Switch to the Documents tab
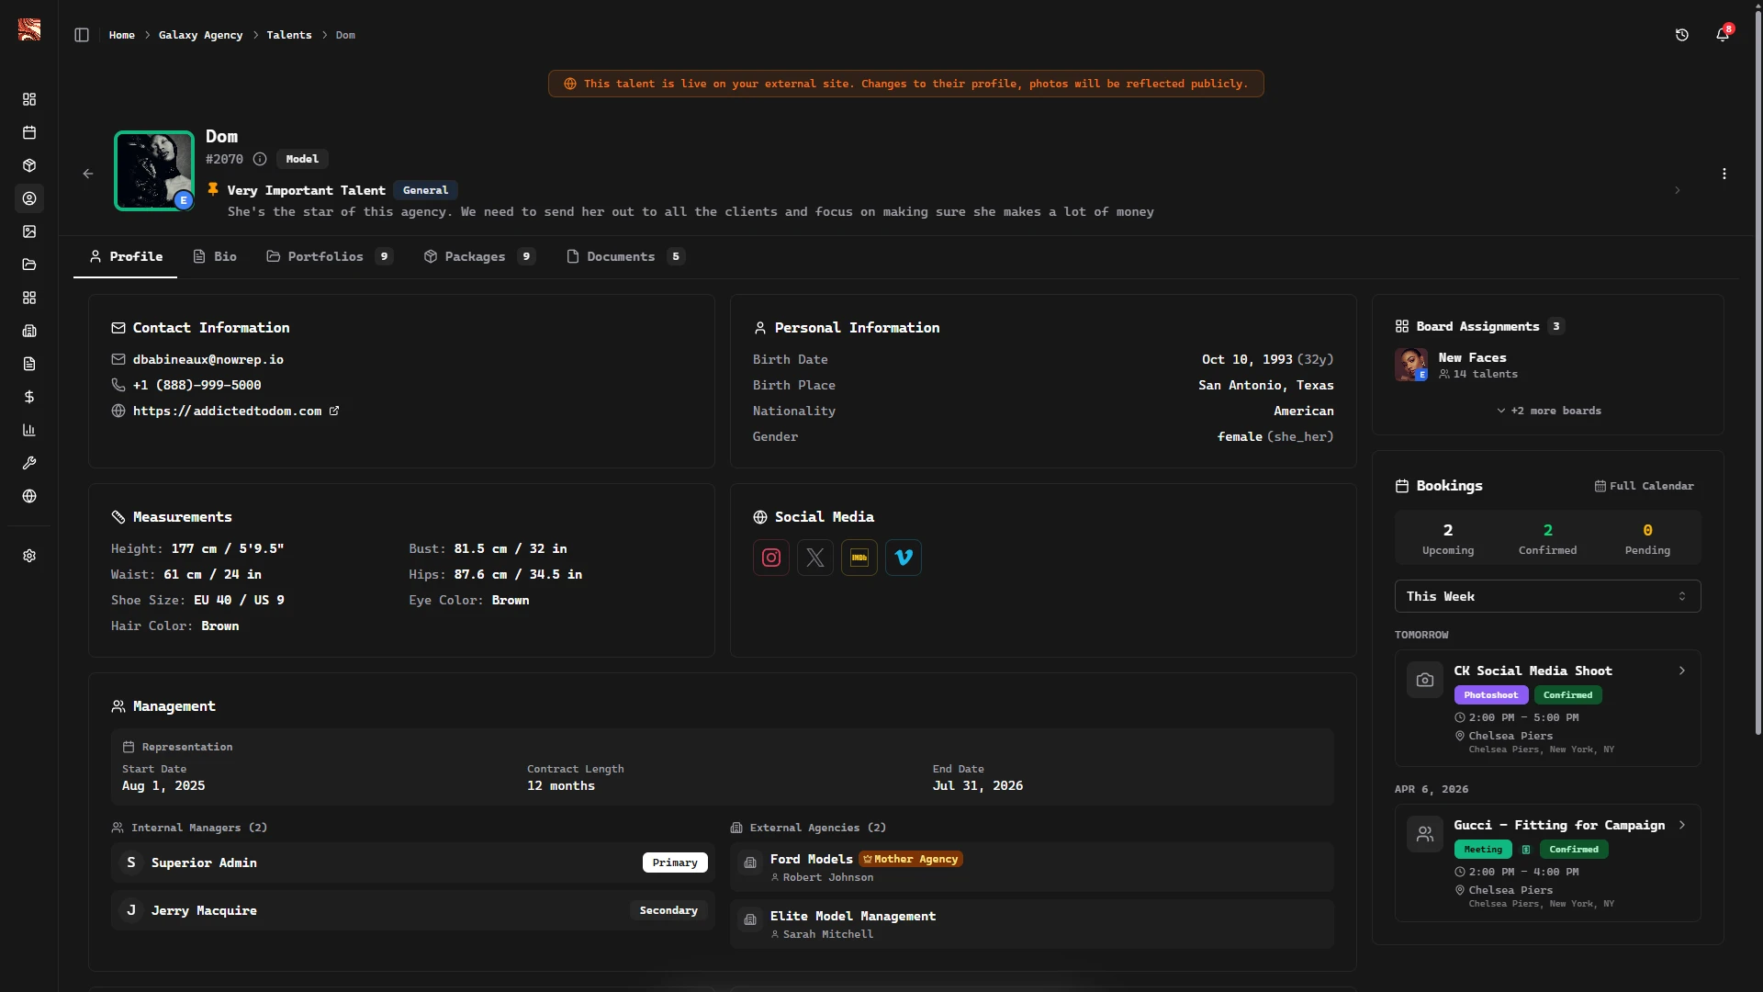 click(621, 256)
